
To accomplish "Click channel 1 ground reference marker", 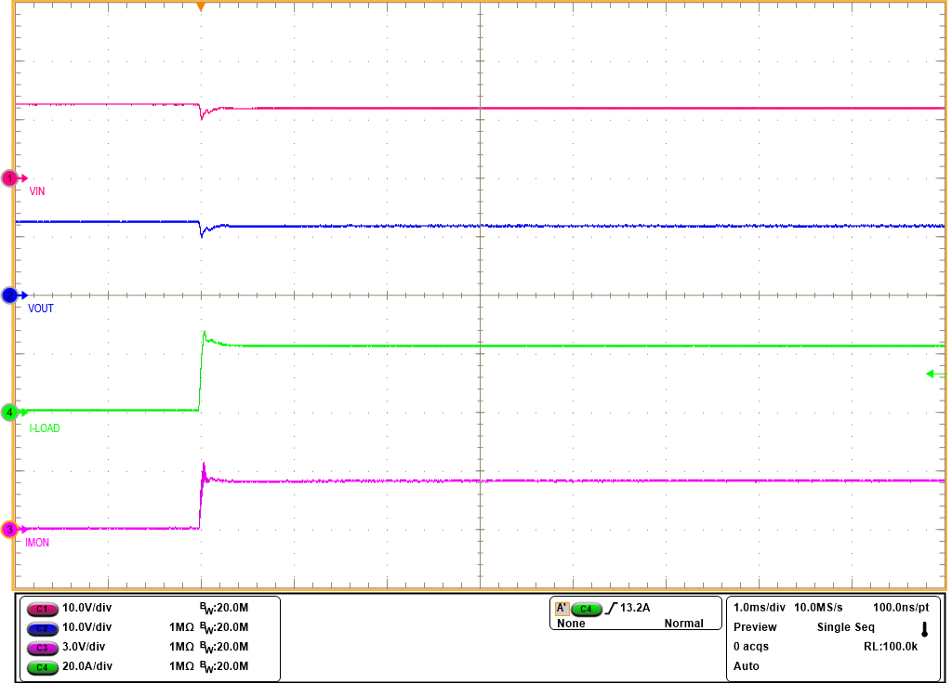I will (x=11, y=178).
